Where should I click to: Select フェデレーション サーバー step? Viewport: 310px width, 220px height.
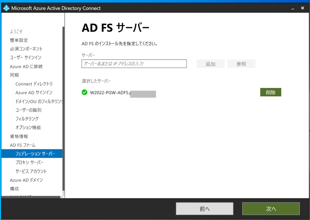(32, 154)
